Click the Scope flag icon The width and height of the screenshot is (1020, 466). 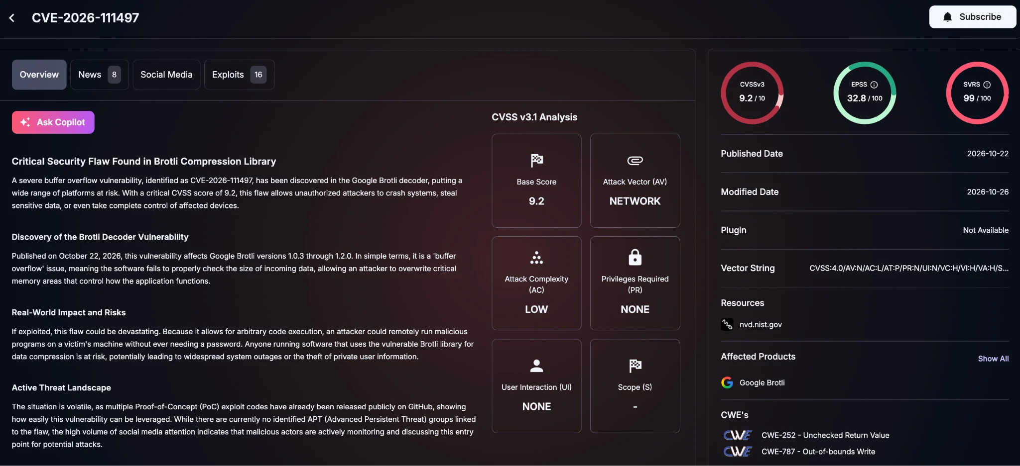pyautogui.click(x=635, y=366)
